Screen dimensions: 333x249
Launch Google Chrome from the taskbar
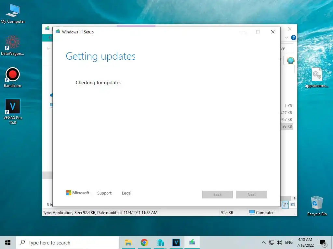point(144,243)
